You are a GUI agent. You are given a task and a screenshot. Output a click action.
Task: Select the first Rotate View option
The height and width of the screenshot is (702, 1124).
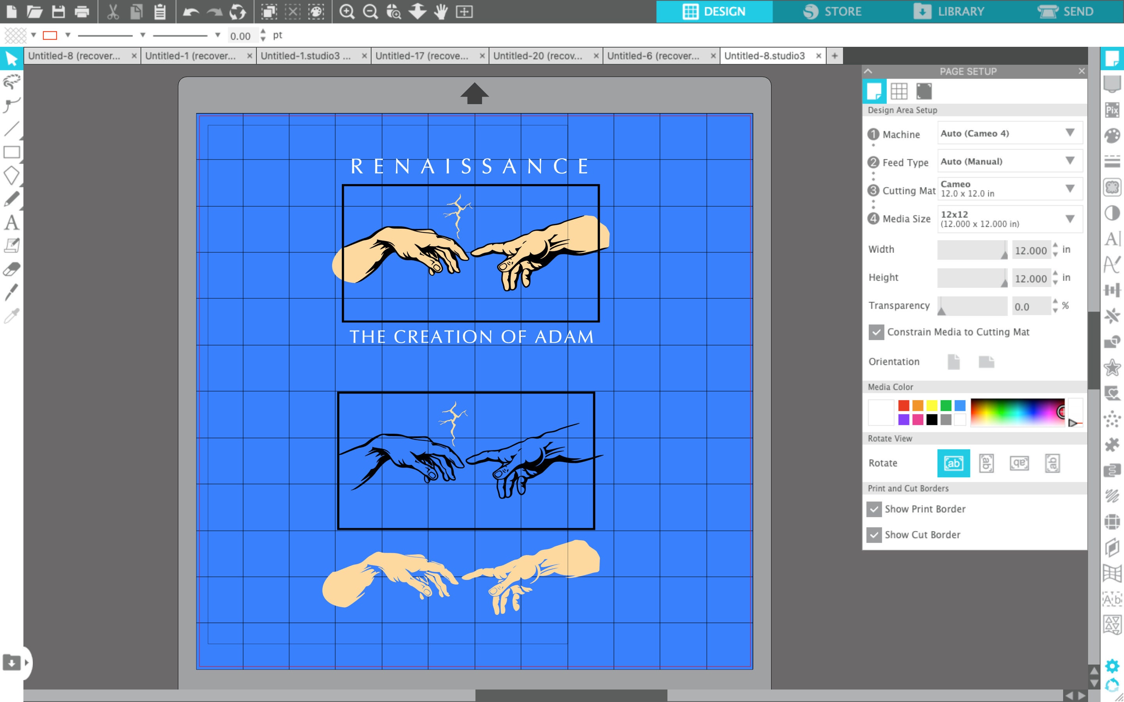pos(953,463)
